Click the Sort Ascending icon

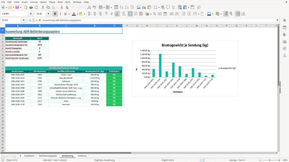coord(121,7)
